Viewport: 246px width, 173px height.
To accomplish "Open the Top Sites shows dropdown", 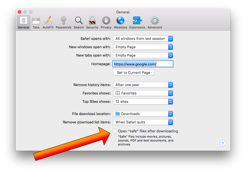I will [143, 101].
